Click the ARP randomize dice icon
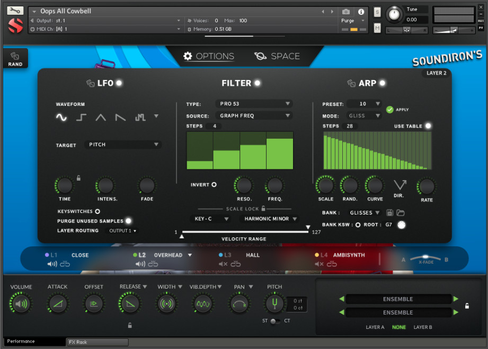Viewport: 488px width, 349px height. coord(351,83)
